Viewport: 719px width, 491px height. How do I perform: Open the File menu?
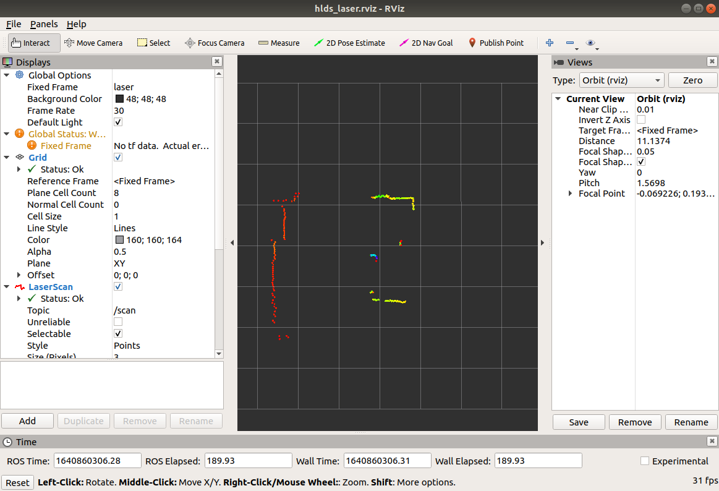click(x=14, y=24)
